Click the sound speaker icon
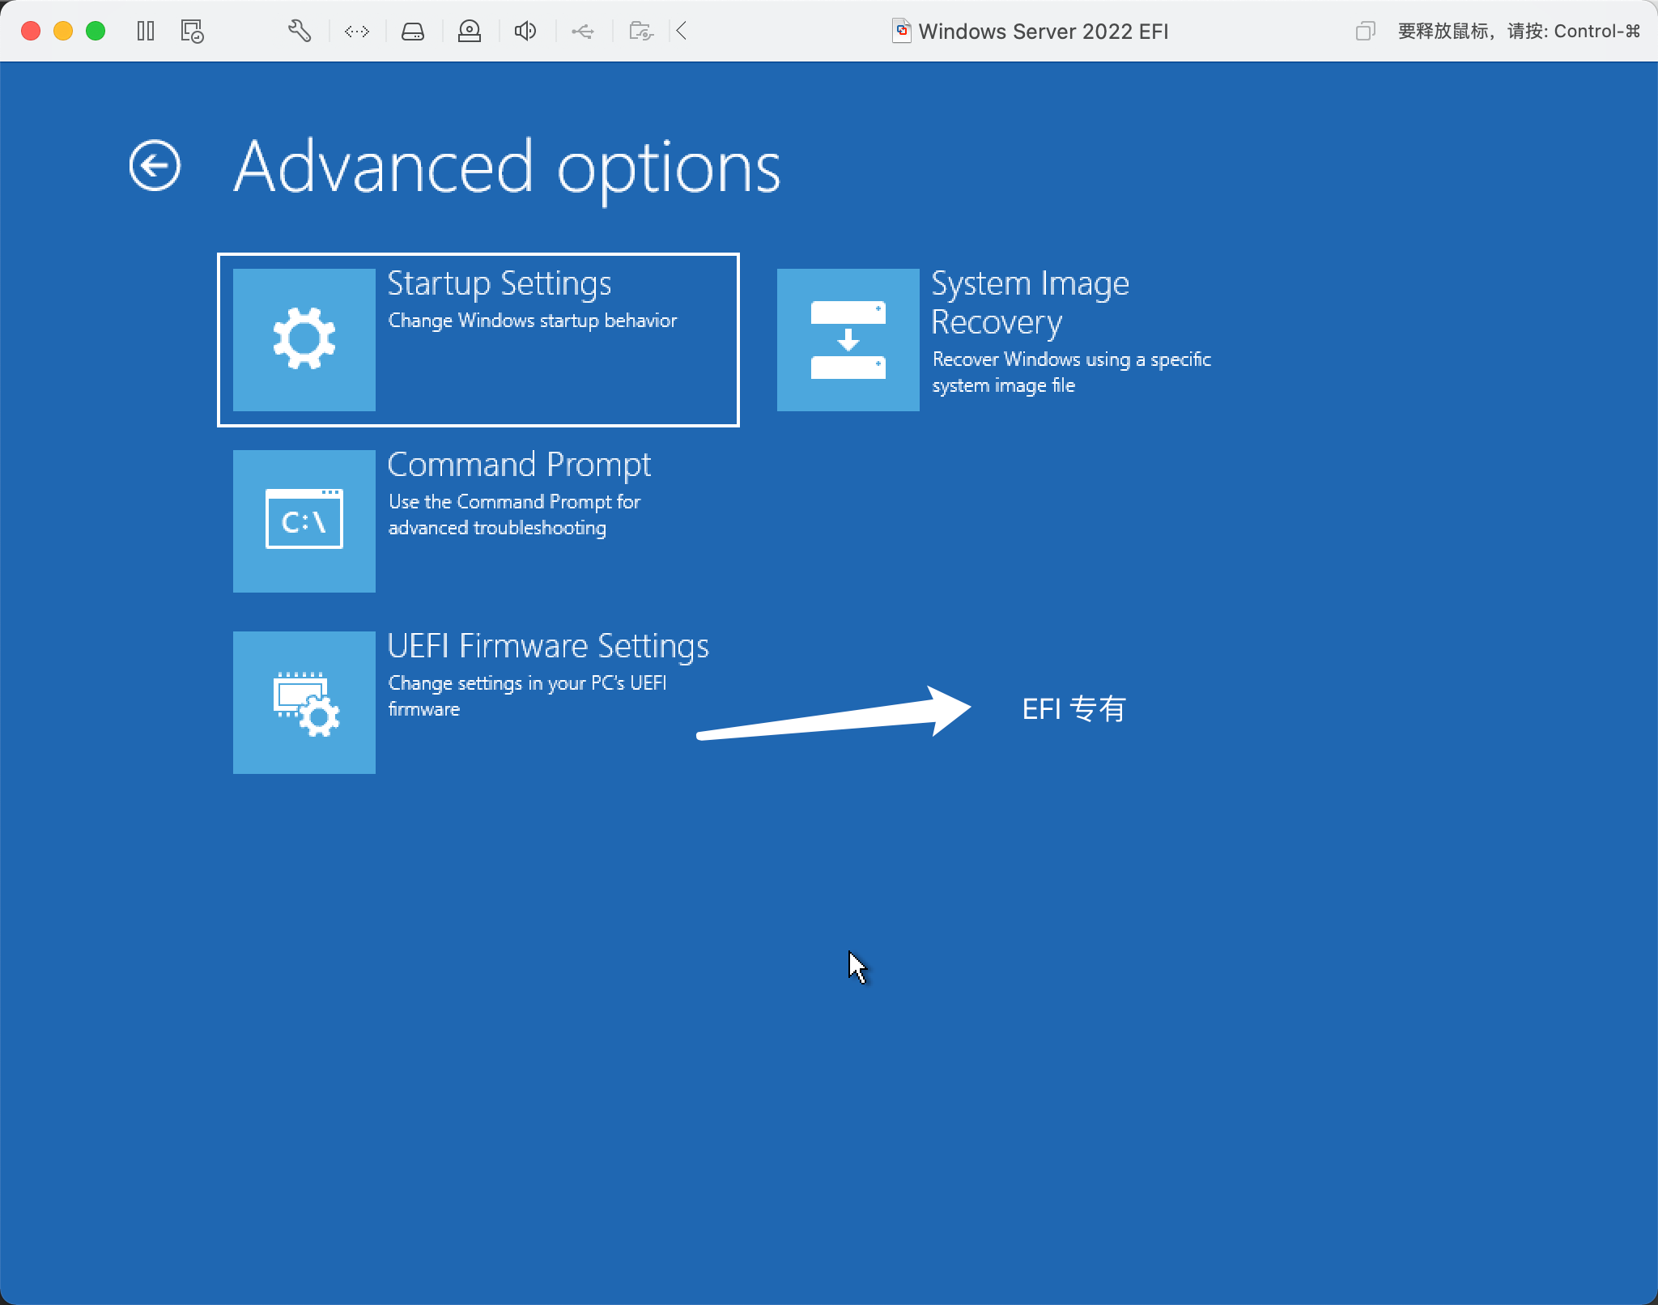Screen dimensions: 1658x1305 525,32
